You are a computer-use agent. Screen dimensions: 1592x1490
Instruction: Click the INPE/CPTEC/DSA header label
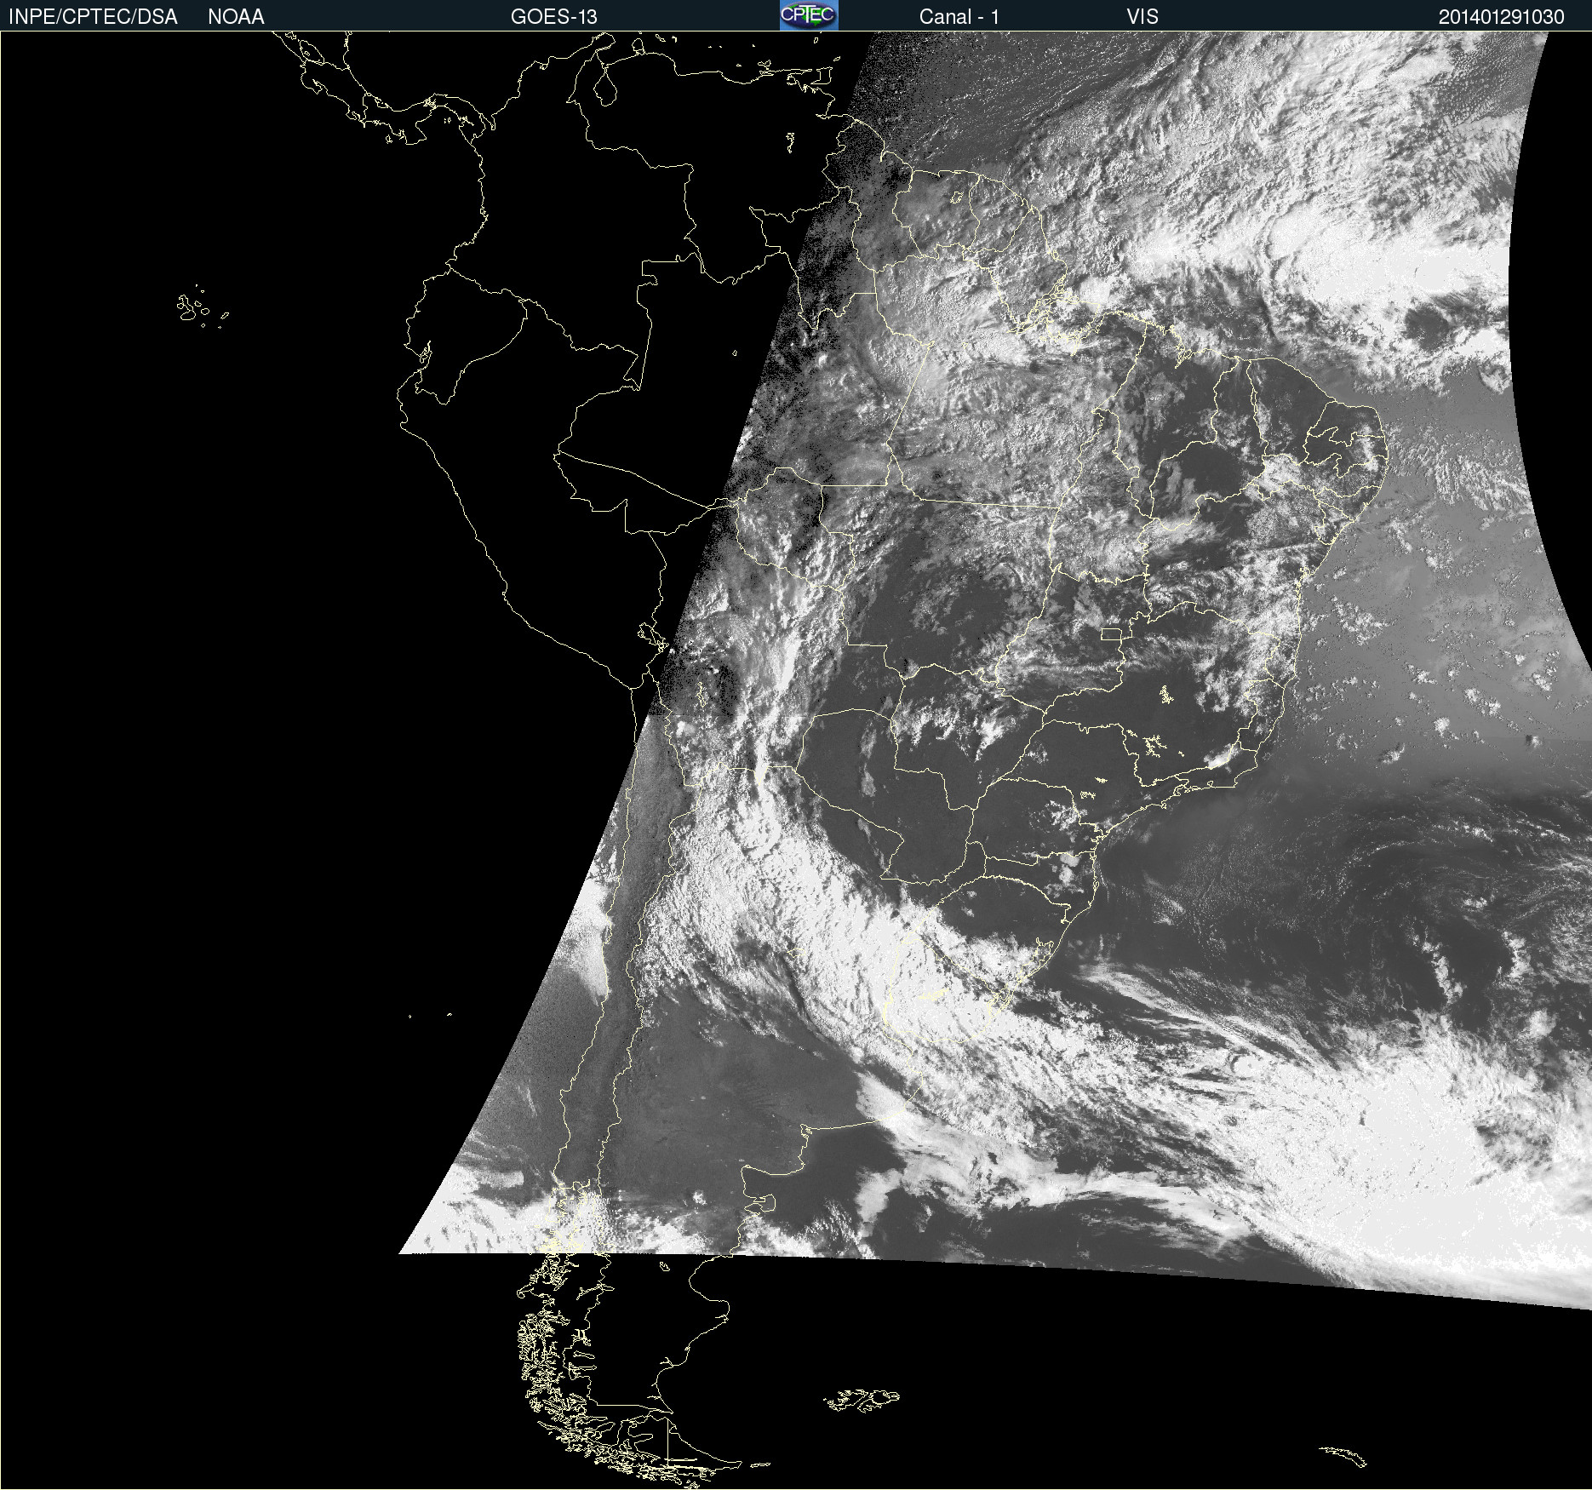pyautogui.click(x=93, y=17)
